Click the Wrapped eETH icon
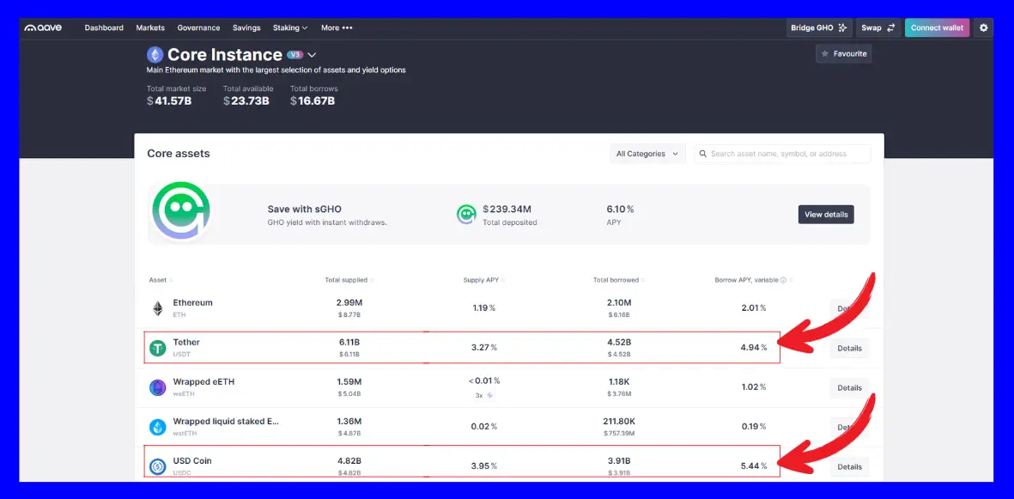This screenshot has height=499, width=1014. (x=158, y=387)
